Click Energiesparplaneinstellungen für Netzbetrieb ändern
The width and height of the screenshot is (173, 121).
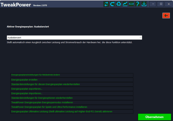(72, 75)
